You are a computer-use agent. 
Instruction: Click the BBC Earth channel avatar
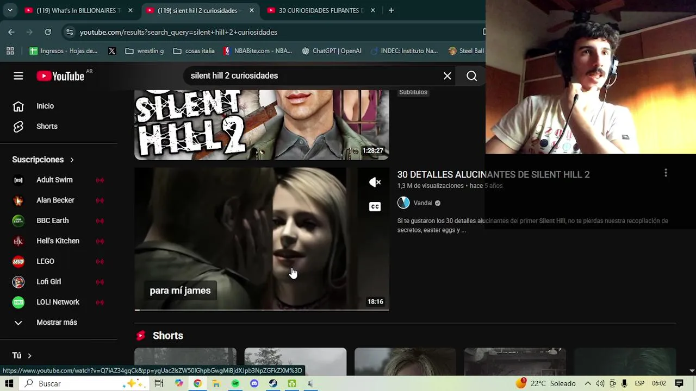click(x=18, y=220)
